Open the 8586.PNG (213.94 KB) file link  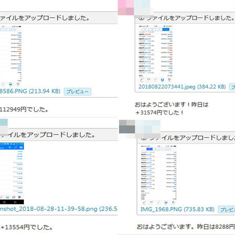coord(30,91)
